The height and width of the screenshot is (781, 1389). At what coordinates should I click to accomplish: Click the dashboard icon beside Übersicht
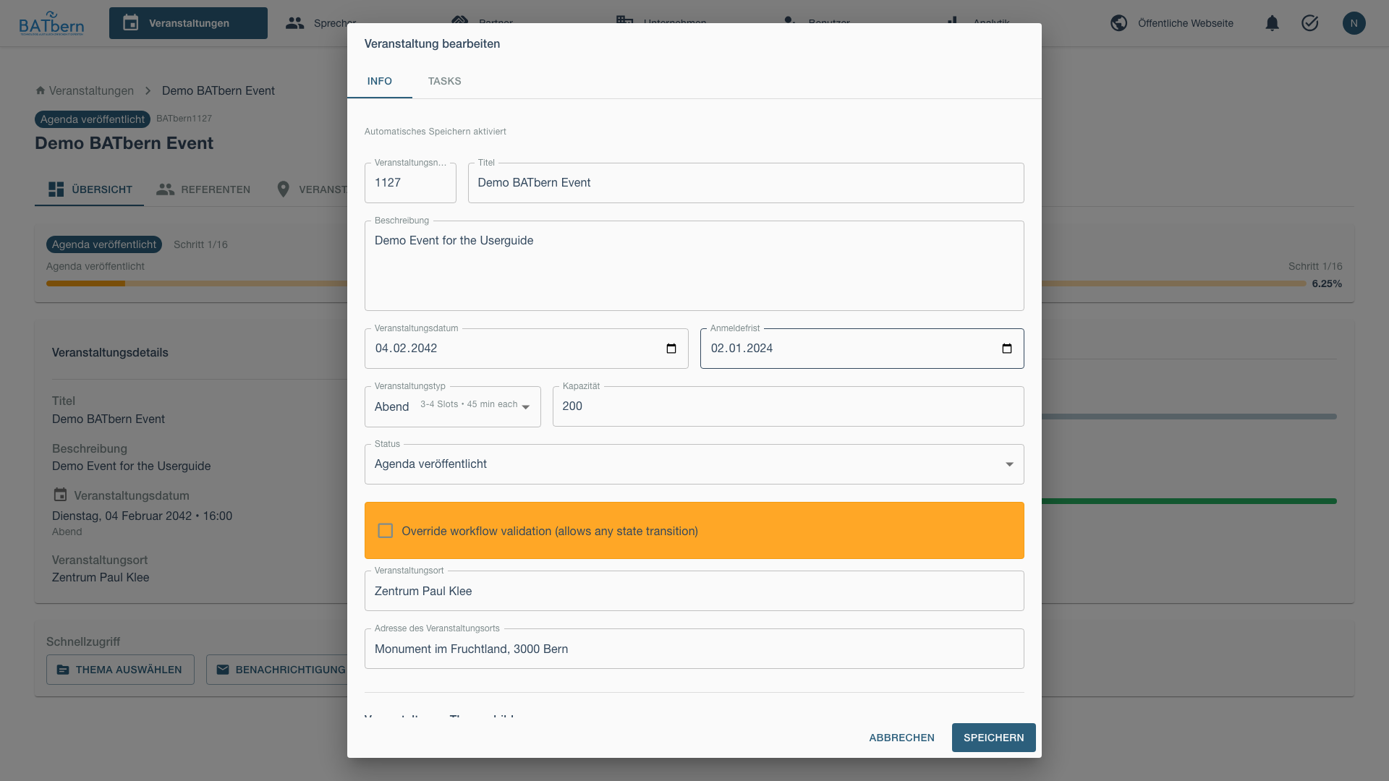pyautogui.click(x=56, y=189)
